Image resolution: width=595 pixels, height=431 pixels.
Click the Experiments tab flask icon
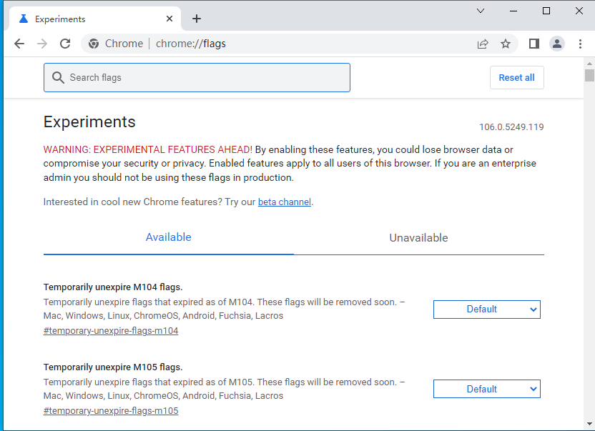(x=24, y=19)
